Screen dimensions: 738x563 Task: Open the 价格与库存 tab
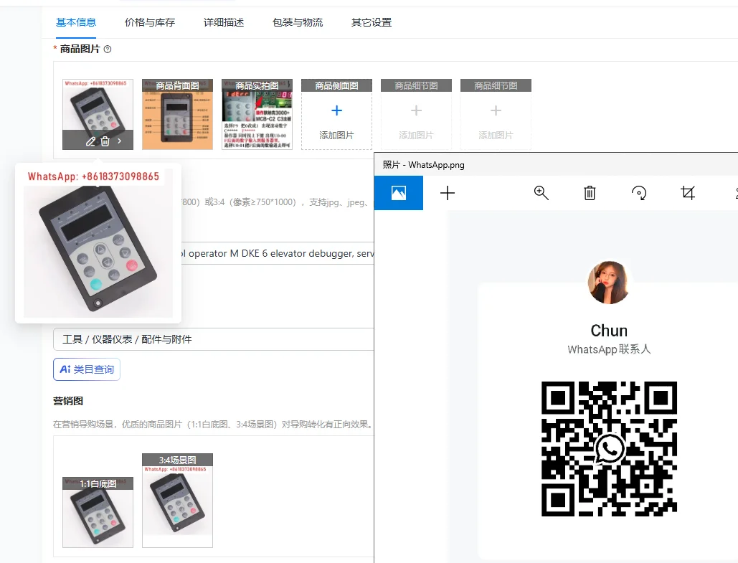(x=150, y=22)
